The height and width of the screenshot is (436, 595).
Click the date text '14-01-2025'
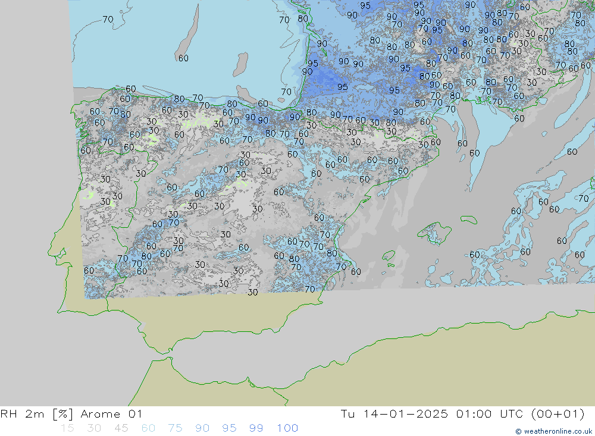[x=405, y=414]
